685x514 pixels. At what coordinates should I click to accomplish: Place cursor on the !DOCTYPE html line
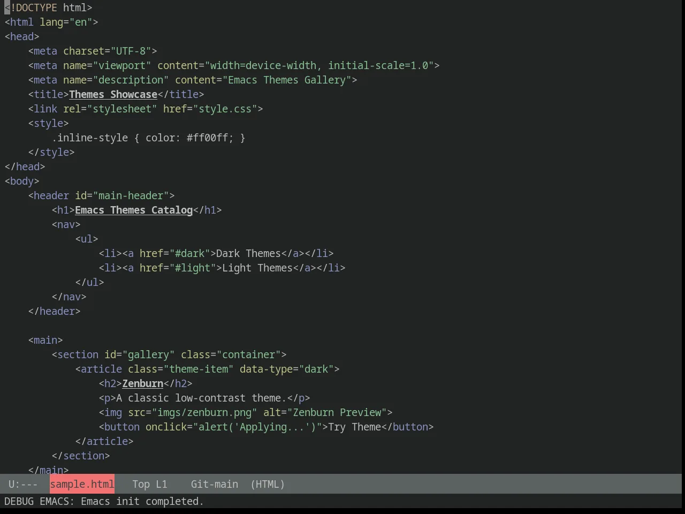tap(48, 7)
